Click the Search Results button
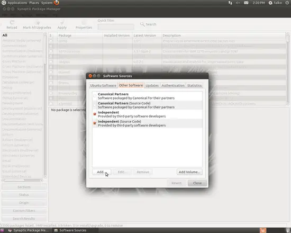The width and height of the screenshot is (291, 233). coord(24,219)
